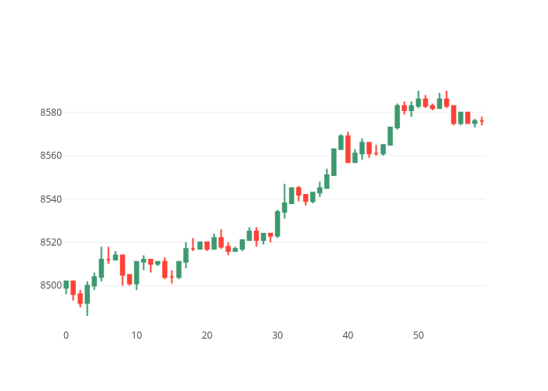Click the 20 x-axis tick label

tap(207, 335)
